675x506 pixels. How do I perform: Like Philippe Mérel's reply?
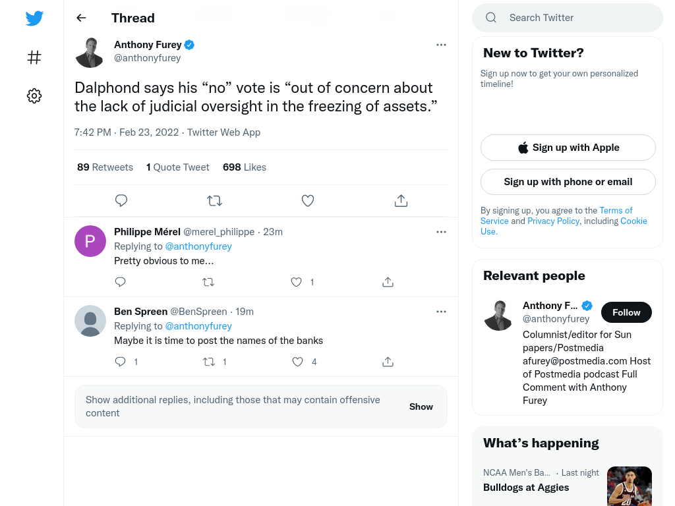click(296, 282)
